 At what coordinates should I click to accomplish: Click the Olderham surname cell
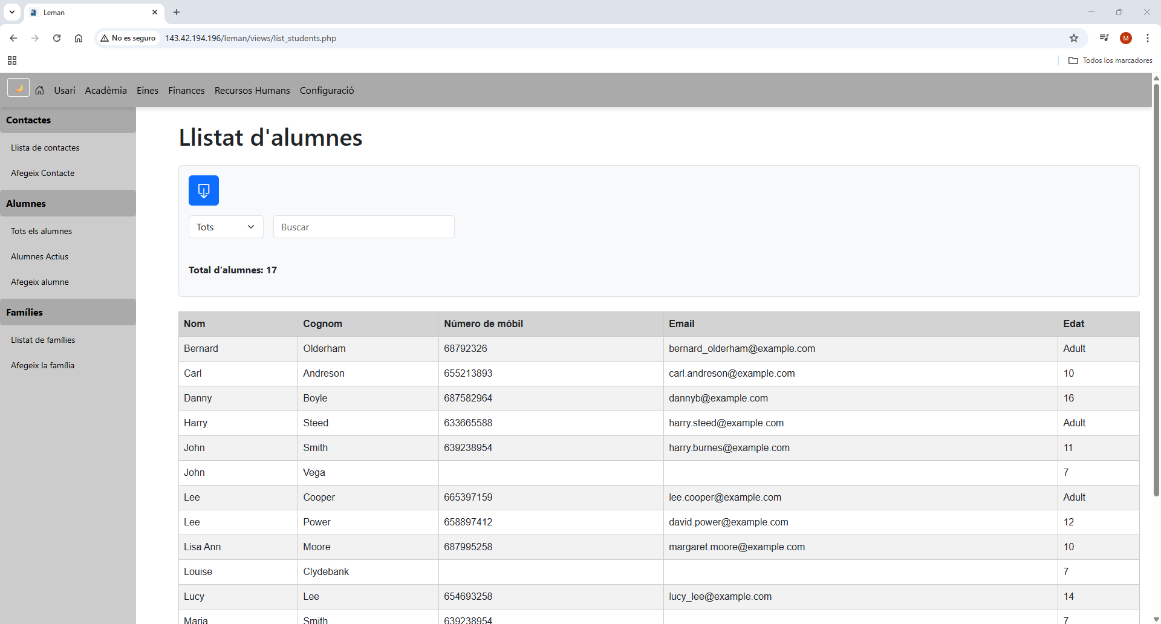click(368, 348)
